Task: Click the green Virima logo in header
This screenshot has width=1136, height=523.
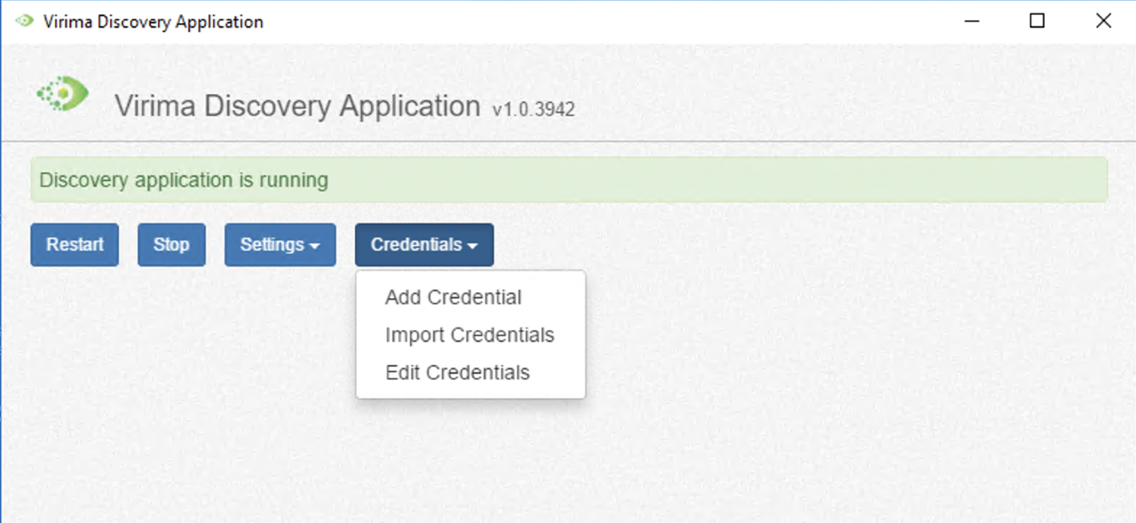Action: 63,93
